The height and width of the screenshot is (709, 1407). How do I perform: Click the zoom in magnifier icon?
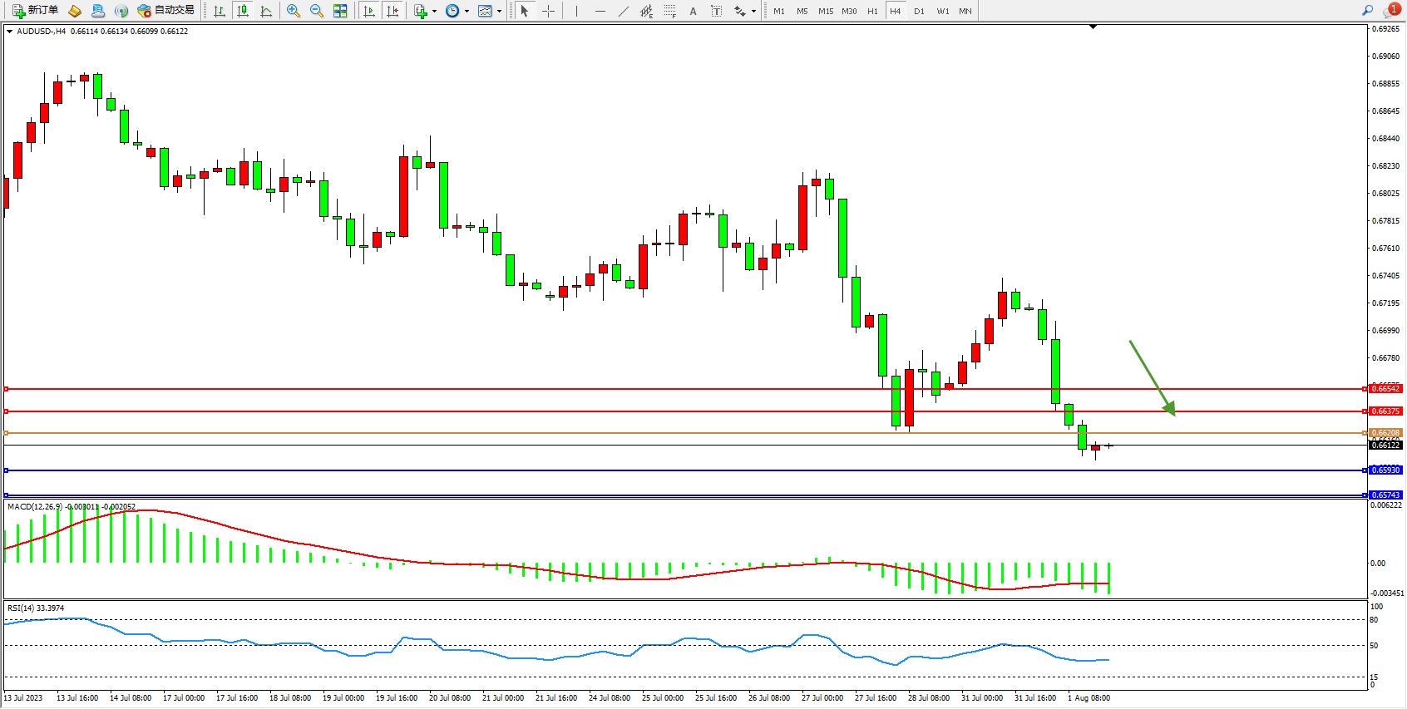(x=294, y=11)
